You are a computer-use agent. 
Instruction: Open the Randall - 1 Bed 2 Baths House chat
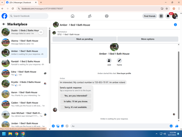click(24, 63)
